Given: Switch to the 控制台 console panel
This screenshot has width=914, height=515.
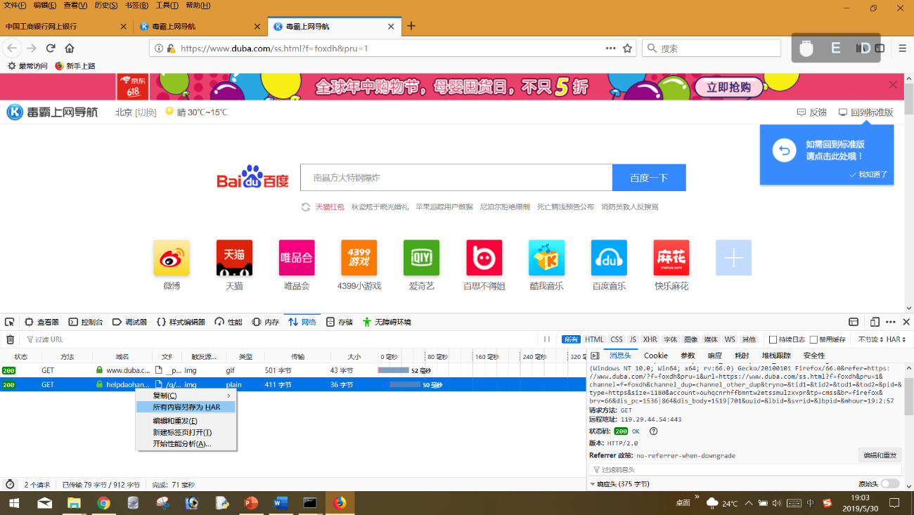Looking at the screenshot, I should click(85, 322).
